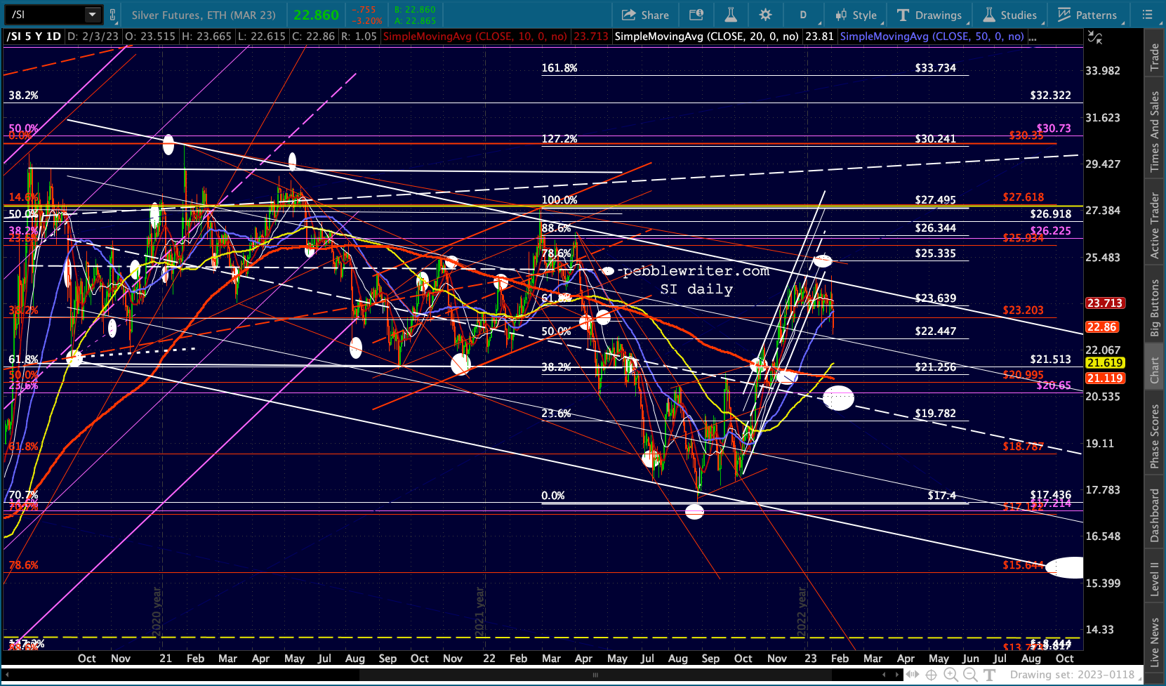Click the symbol link chain icon

(112, 15)
